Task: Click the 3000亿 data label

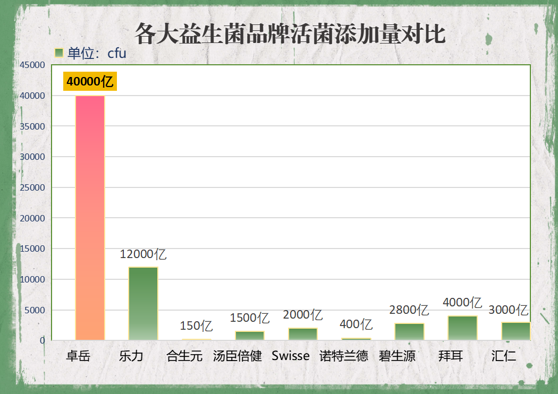Action: 508,310
